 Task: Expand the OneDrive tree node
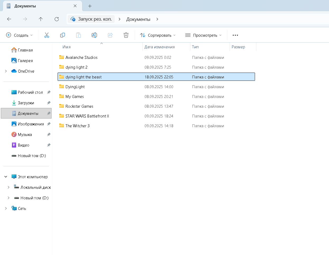click(6, 71)
